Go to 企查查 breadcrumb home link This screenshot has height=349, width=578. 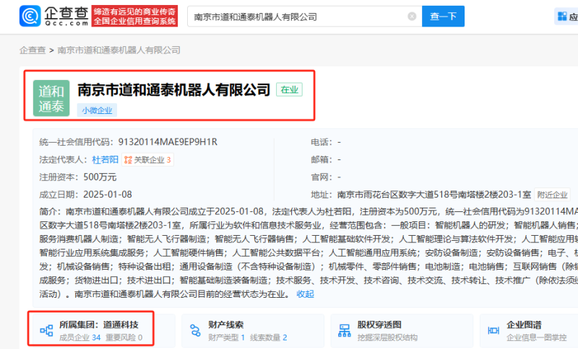click(32, 50)
